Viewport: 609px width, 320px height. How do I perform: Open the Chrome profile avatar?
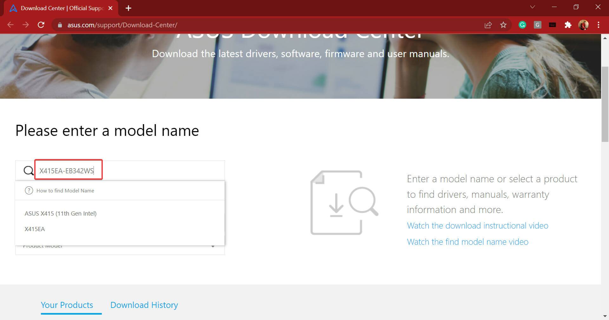tap(583, 25)
